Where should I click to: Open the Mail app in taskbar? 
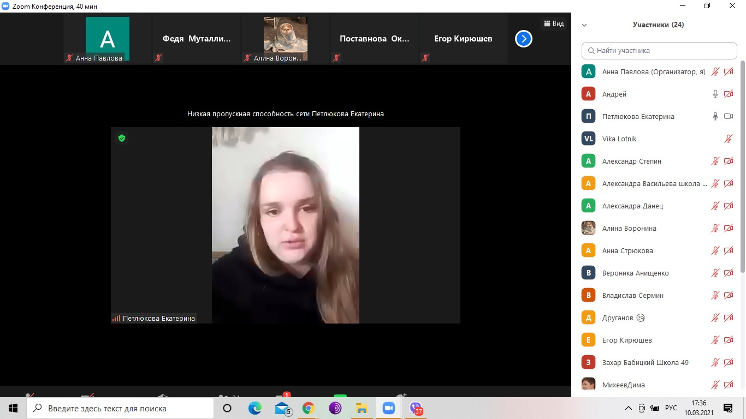click(x=282, y=408)
